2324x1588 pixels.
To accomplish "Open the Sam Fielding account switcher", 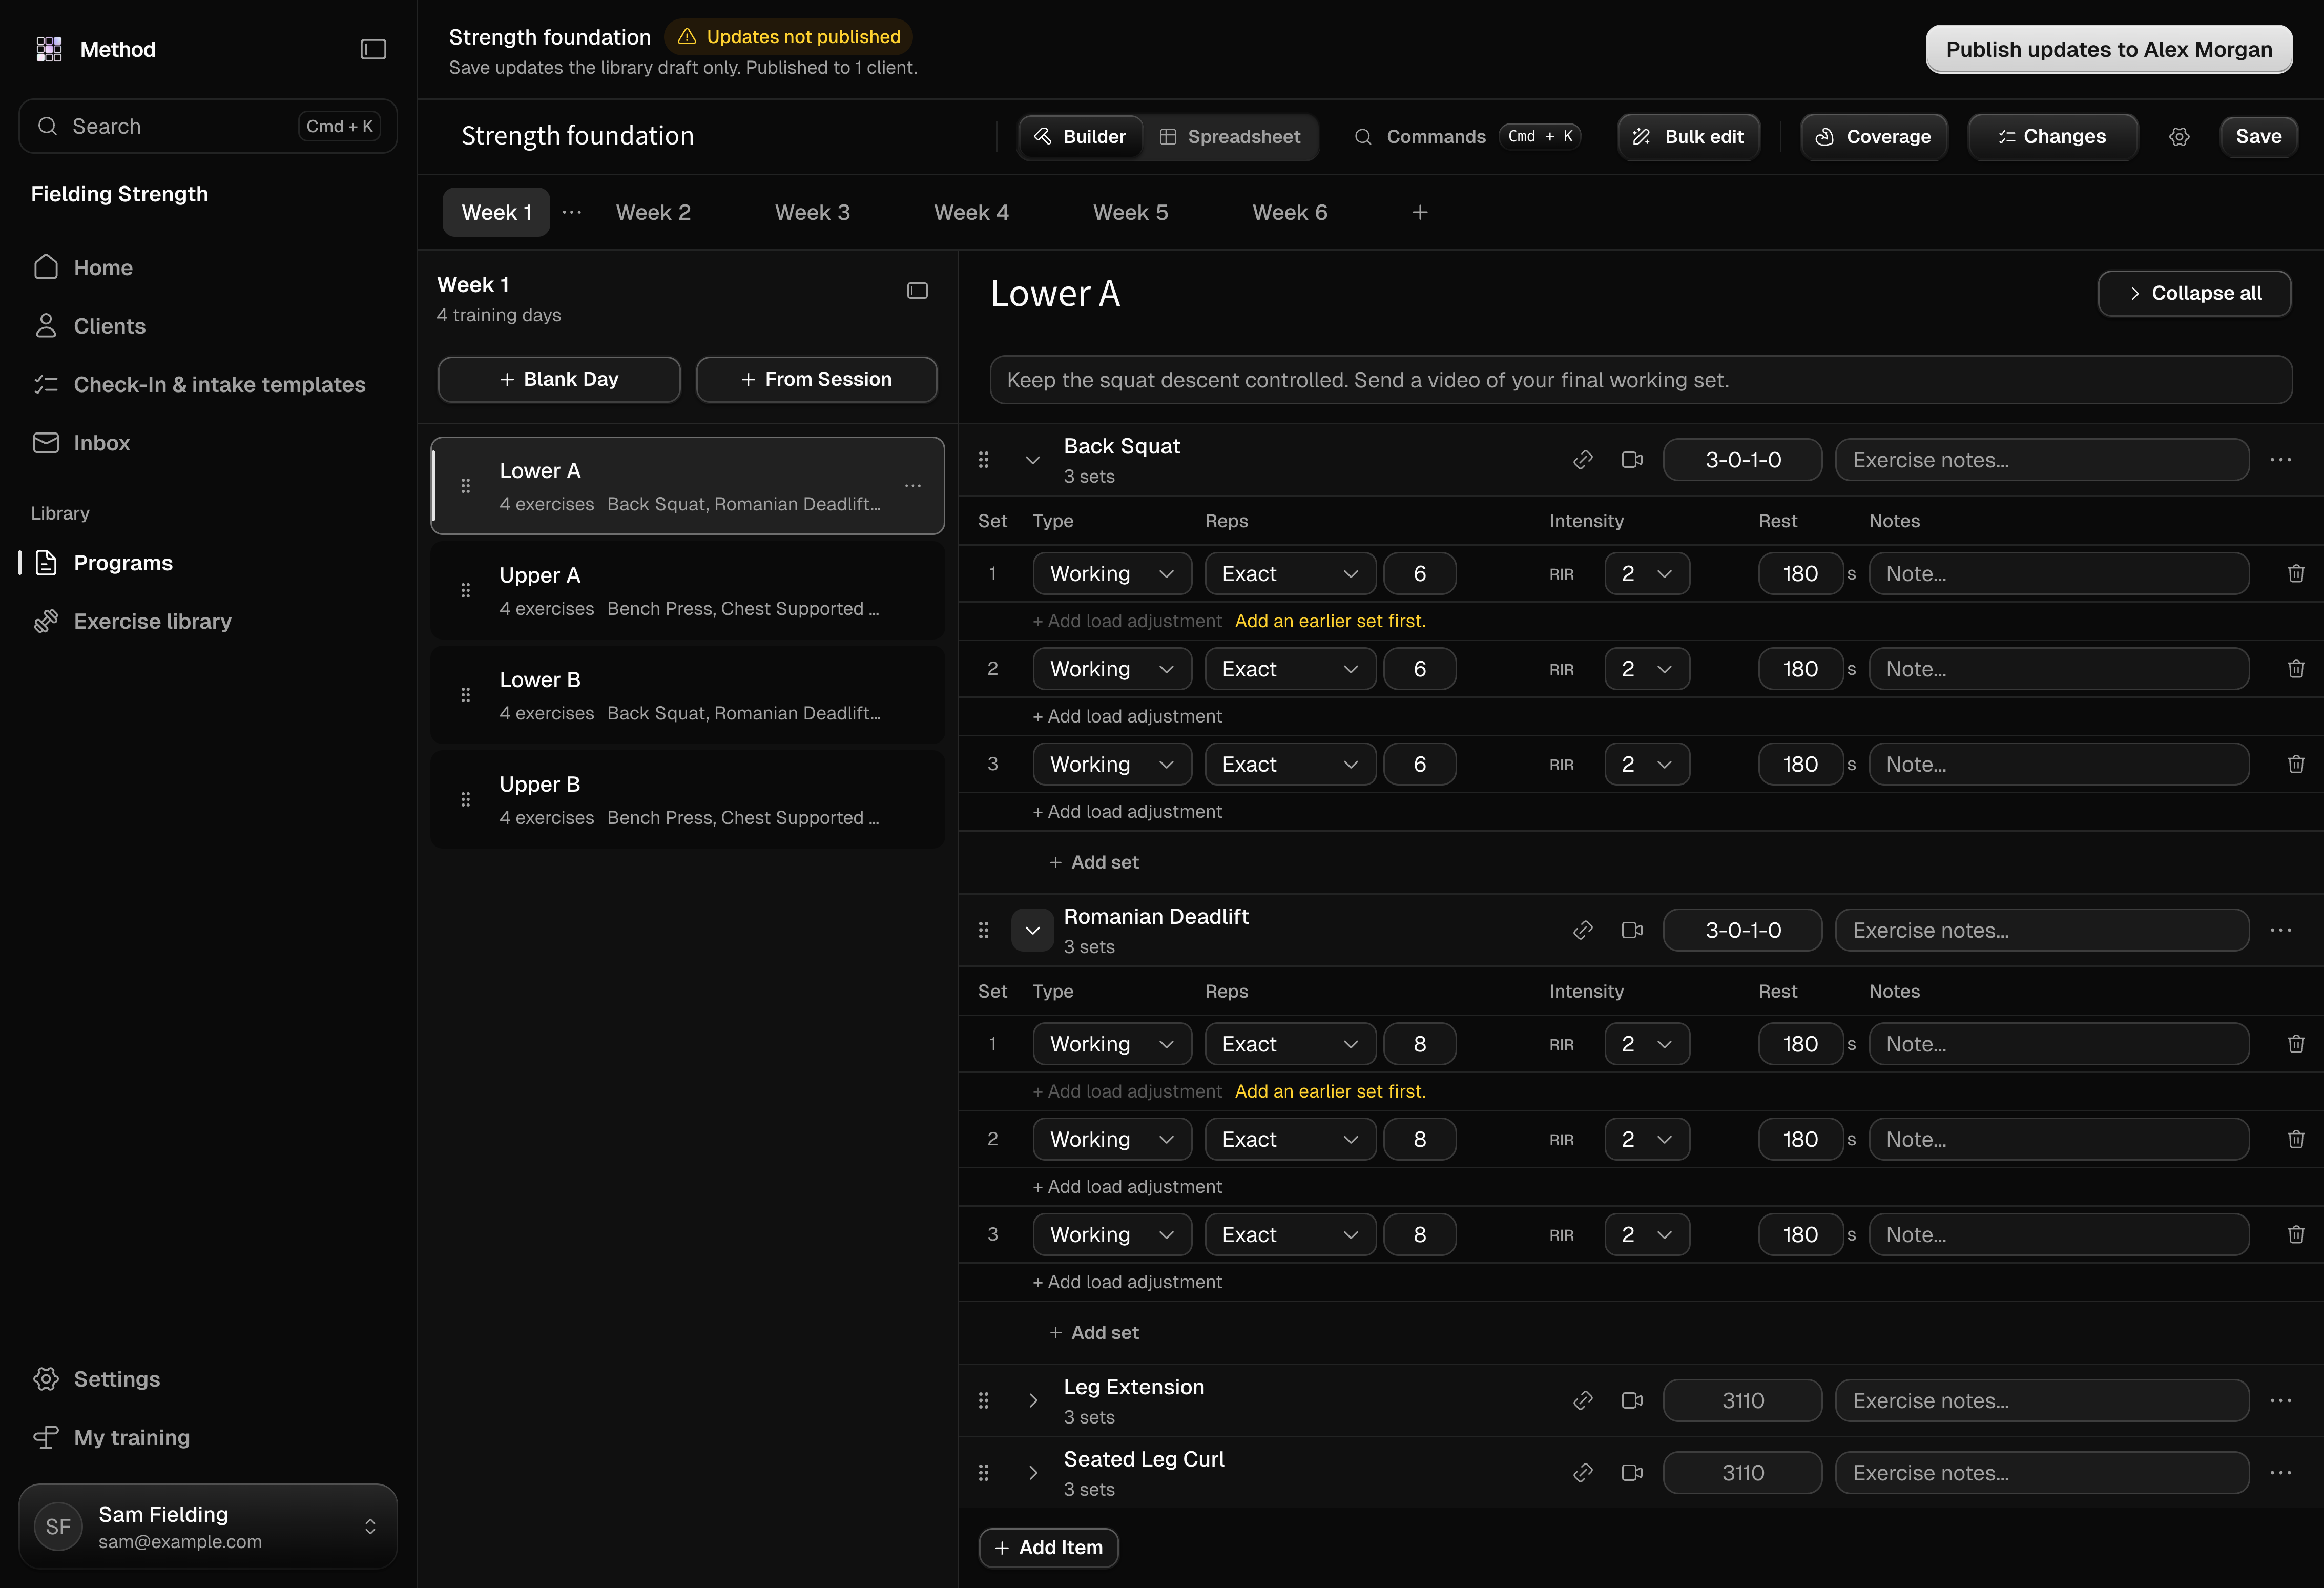I will 208,1526.
